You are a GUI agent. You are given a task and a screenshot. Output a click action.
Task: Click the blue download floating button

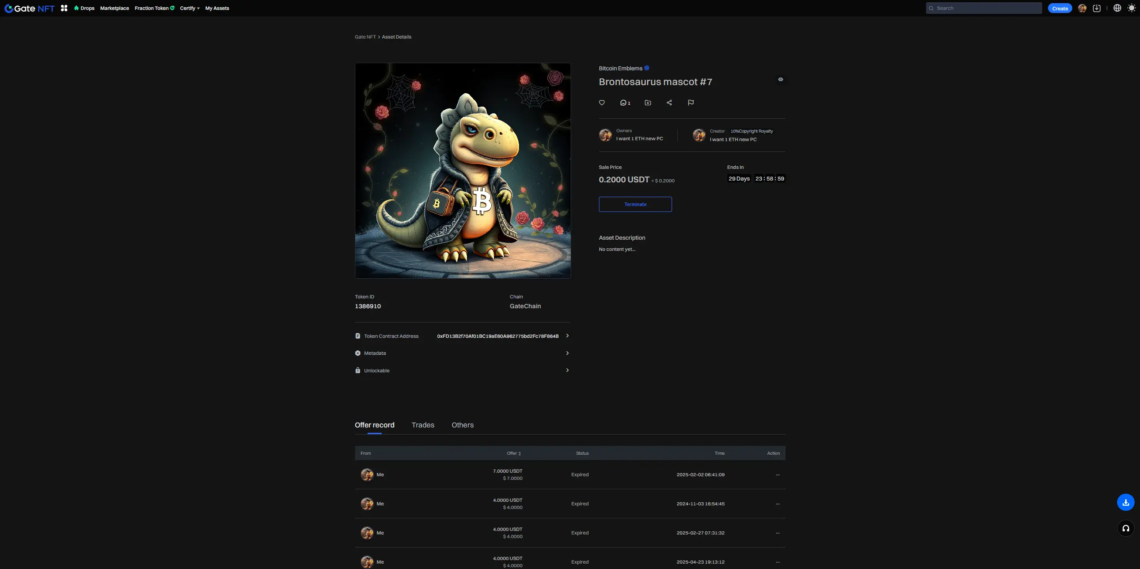pyautogui.click(x=1125, y=502)
